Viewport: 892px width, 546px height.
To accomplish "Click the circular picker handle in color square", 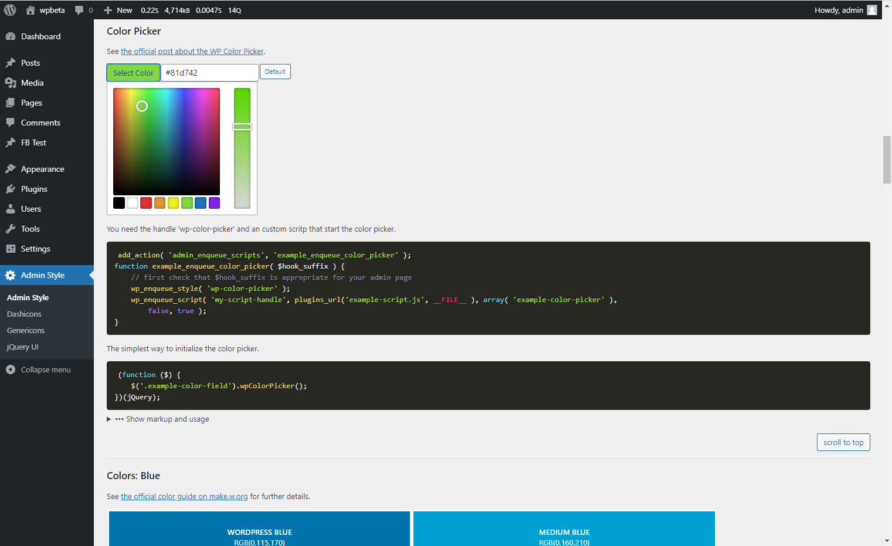I will (142, 106).
